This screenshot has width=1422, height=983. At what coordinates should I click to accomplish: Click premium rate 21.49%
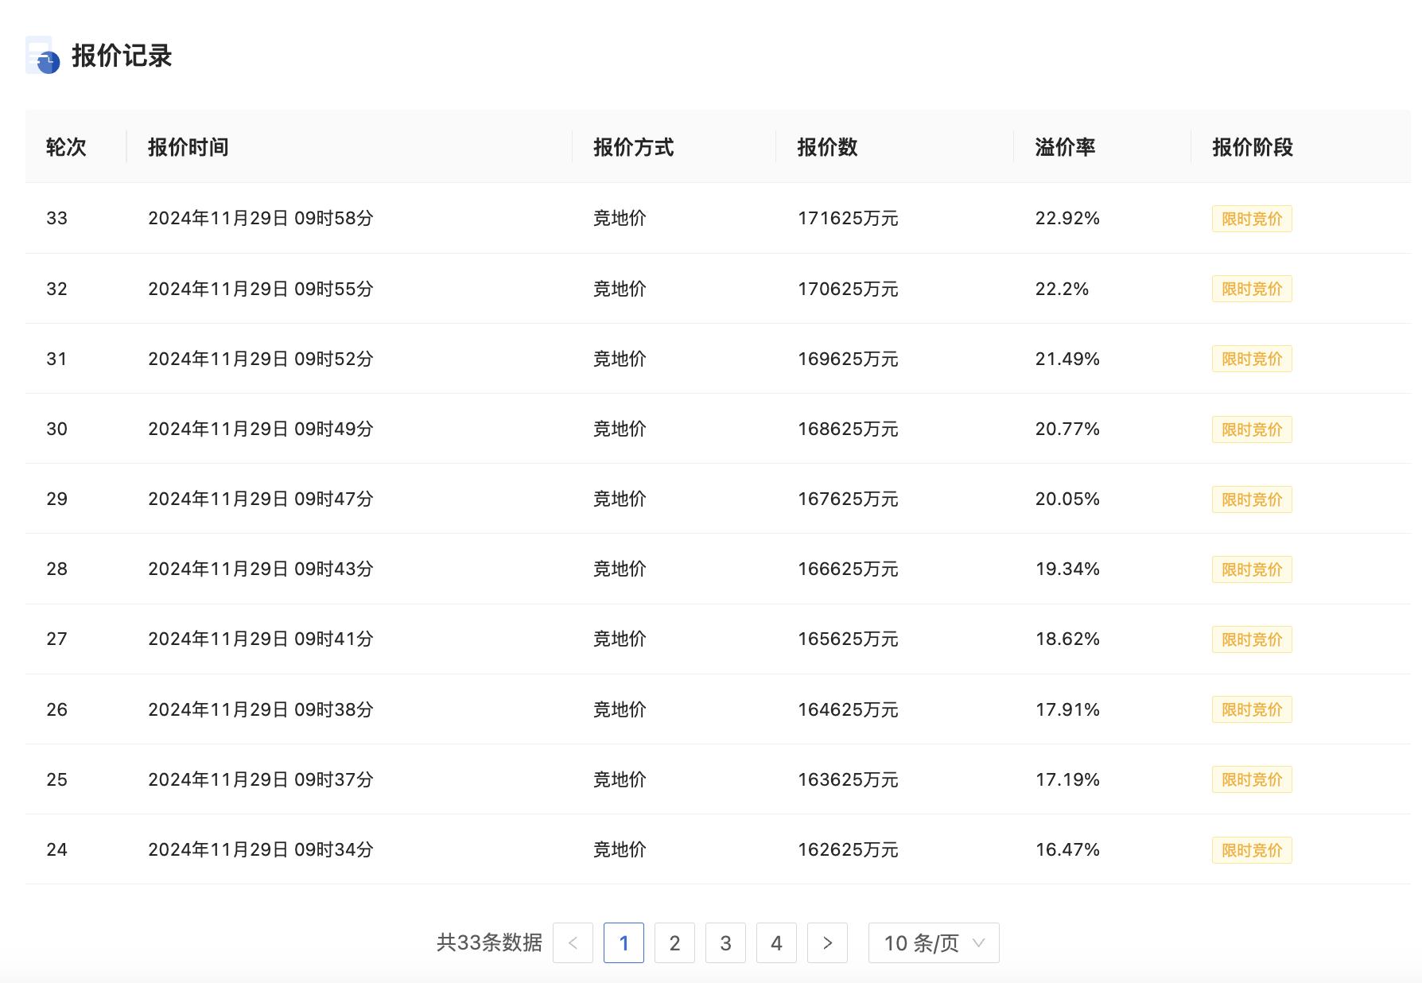pos(1067,359)
